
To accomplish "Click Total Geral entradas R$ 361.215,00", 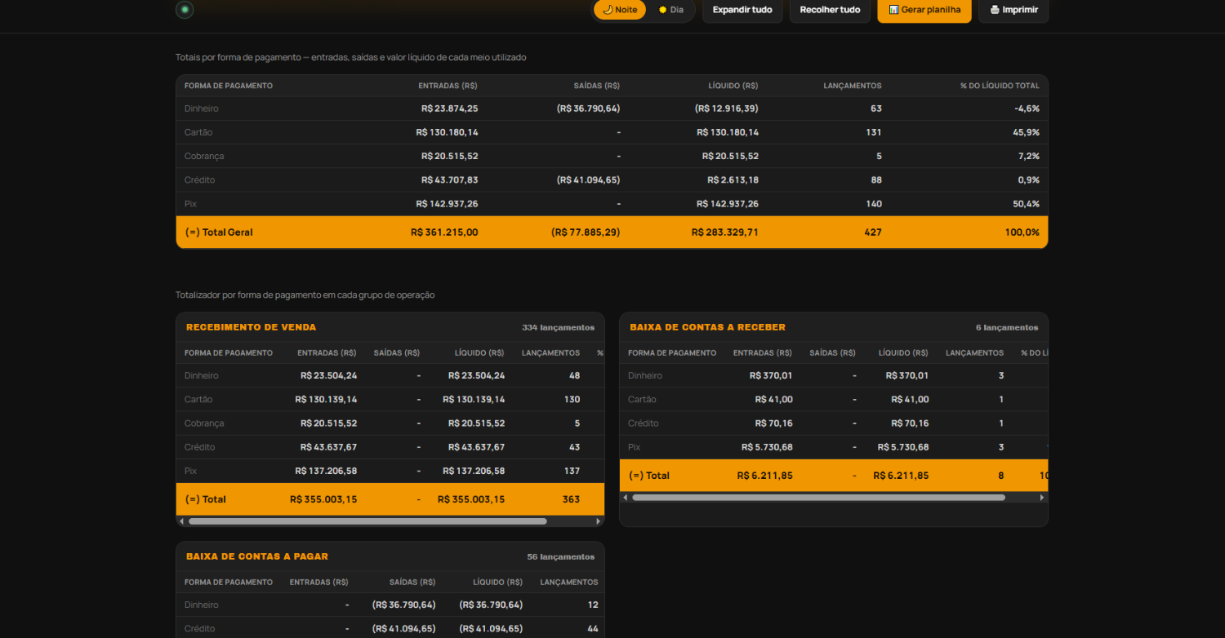I will [444, 233].
